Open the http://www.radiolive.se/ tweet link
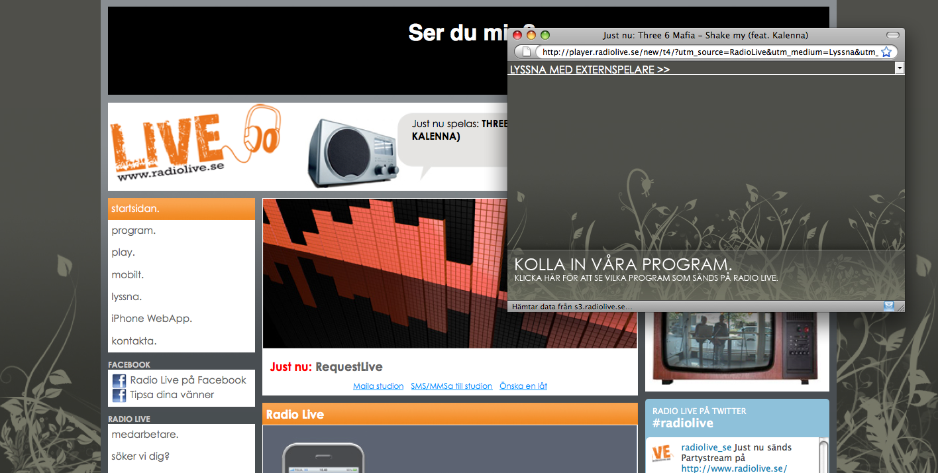The width and height of the screenshot is (938, 473). point(734,469)
